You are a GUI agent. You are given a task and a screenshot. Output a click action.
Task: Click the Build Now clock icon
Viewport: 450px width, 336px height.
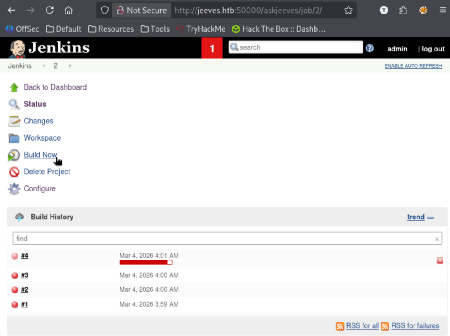click(x=14, y=155)
